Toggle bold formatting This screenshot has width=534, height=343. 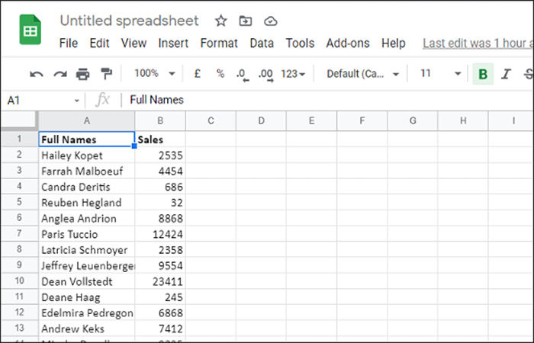tap(483, 74)
